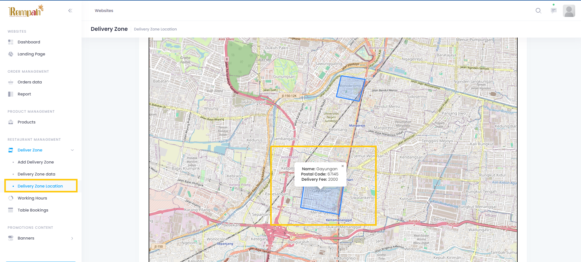This screenshot has width=581, height=262.
Task: Click the Landing Page rocket icon
Action: [11, 54]
